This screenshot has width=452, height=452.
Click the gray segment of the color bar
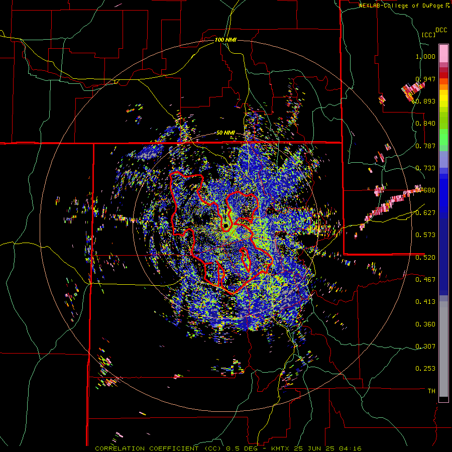pyautogui.click(x=443, y=349)
